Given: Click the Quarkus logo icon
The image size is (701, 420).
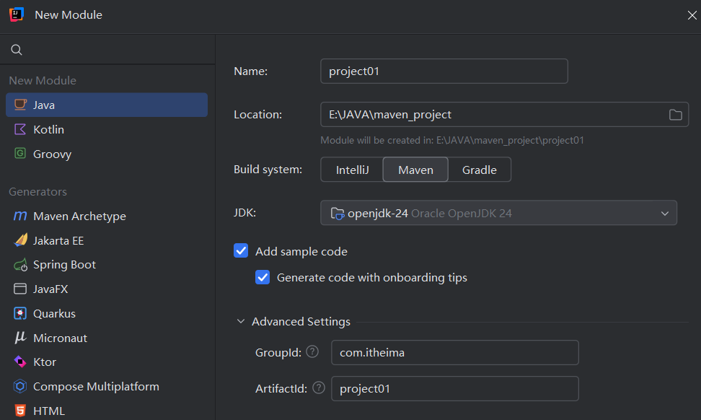Looking at the screenshot, I should pyautogui.click(x=20, y=313).
